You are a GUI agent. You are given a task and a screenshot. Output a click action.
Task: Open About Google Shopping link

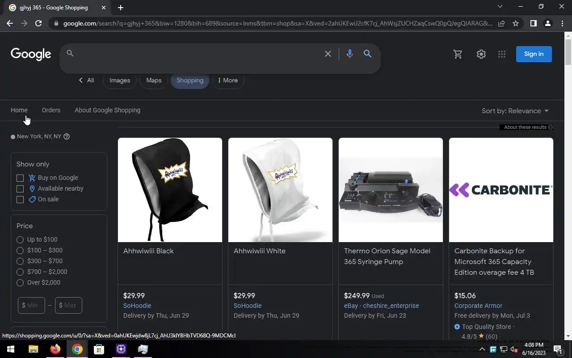(x=107, y=110)
